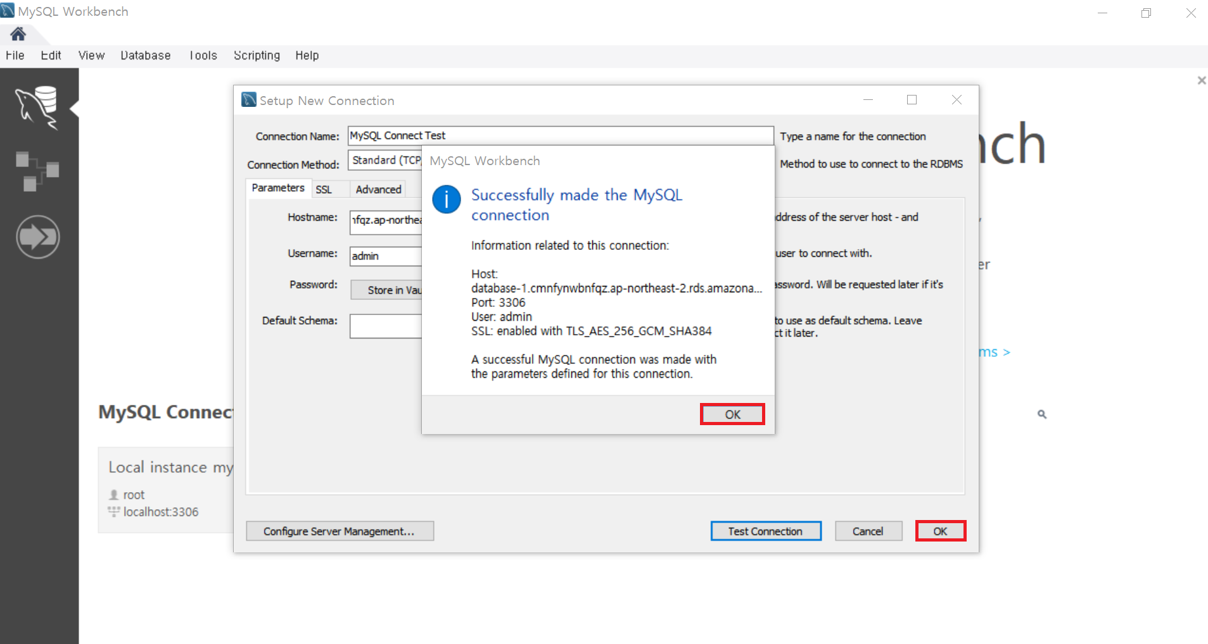This screenshot has width=1208, height=644.
Task: Open the Help menu
Action: (307, 56)
